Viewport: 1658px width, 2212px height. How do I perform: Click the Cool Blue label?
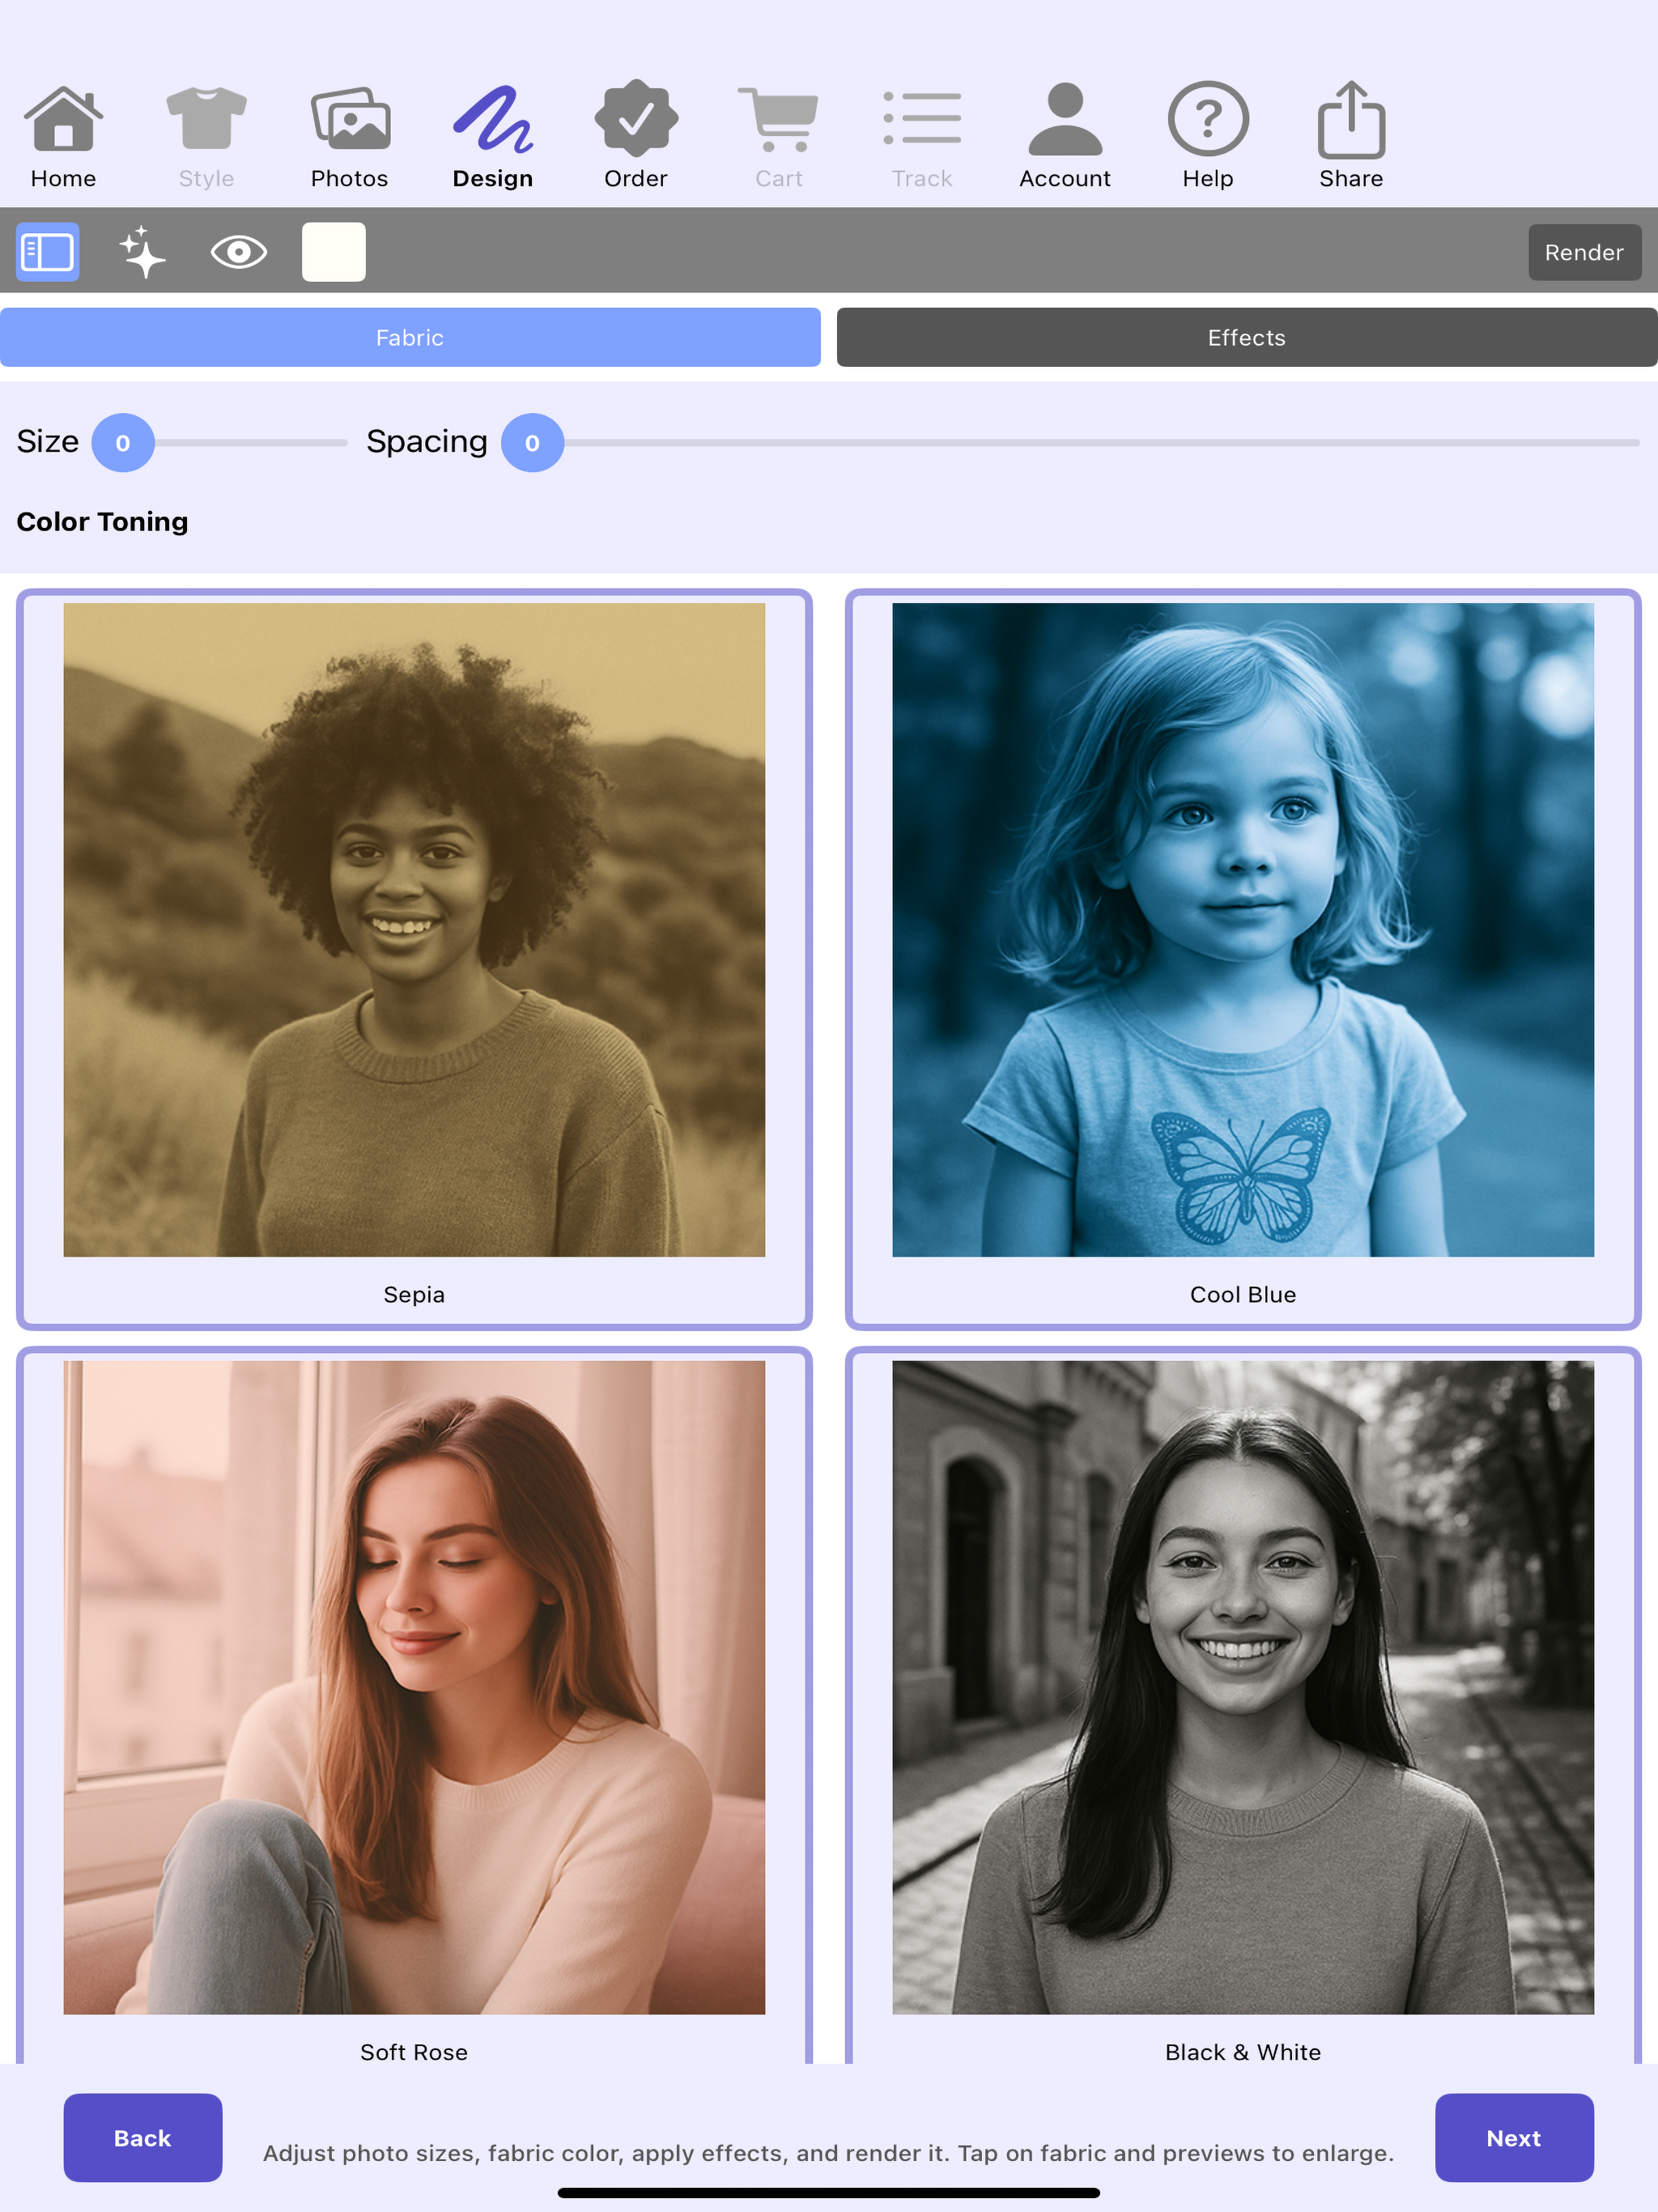pos(1243,1295)
